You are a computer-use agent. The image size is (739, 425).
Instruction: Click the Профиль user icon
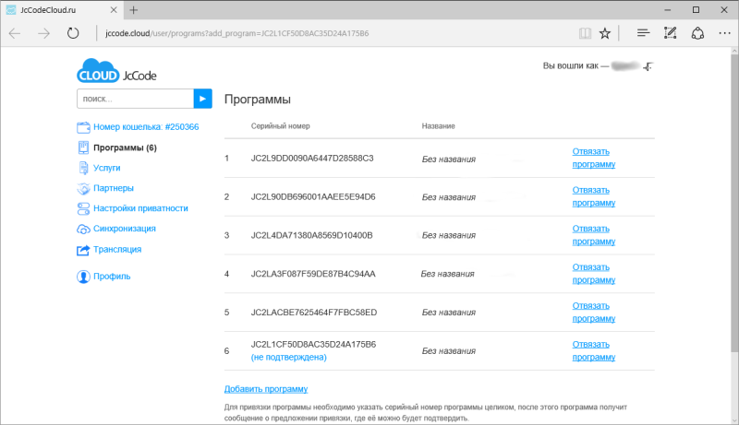[x=83, y=276]
